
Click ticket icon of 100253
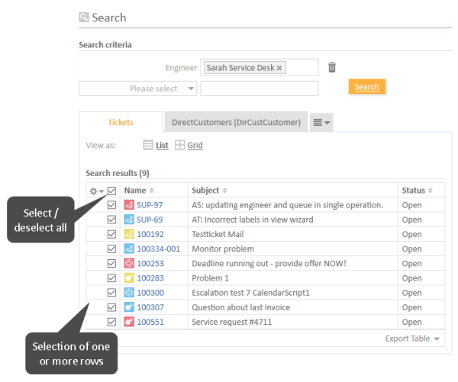[x=129, y=263]
